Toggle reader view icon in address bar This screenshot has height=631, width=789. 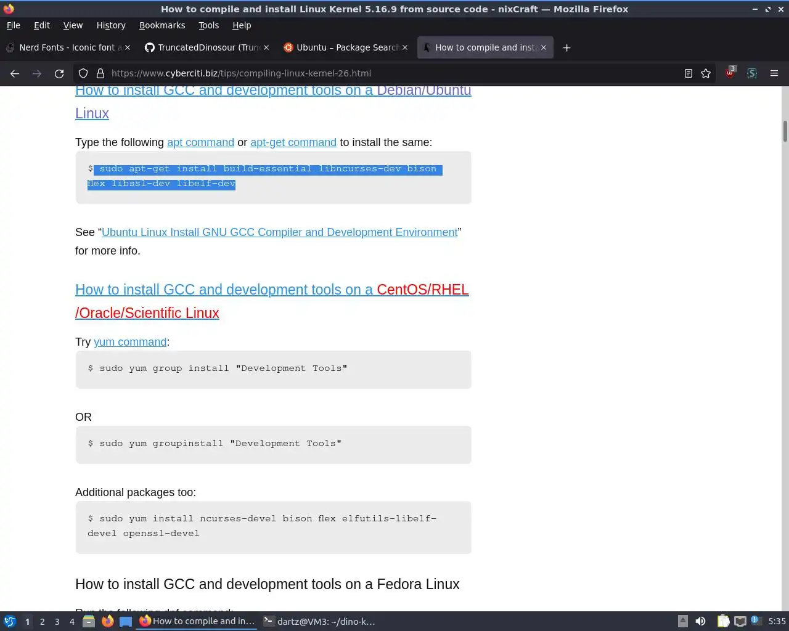click(689, 73)
